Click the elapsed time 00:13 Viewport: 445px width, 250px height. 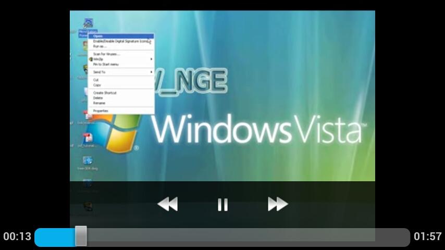[17, 236]
